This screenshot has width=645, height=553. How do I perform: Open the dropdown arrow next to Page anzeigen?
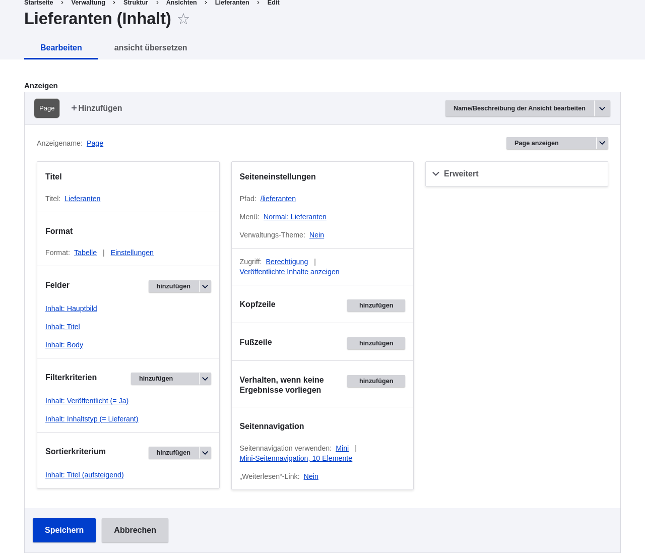(x=602, y=143)
